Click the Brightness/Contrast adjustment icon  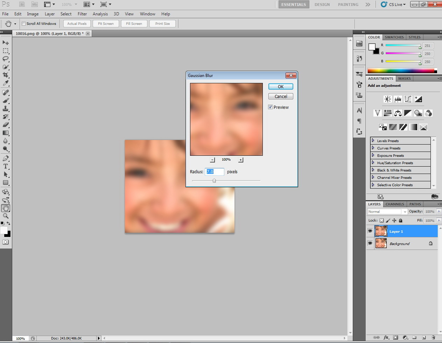(388, 99)
